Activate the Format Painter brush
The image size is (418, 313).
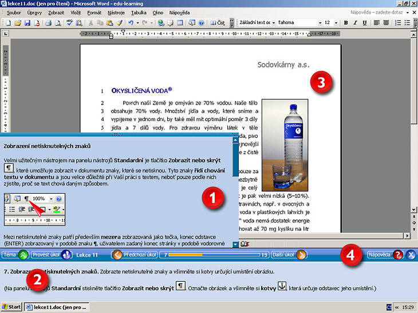119,23
